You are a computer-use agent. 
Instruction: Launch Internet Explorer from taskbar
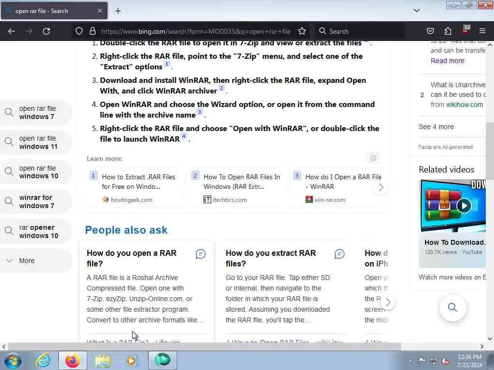click(x=43, y=360)
